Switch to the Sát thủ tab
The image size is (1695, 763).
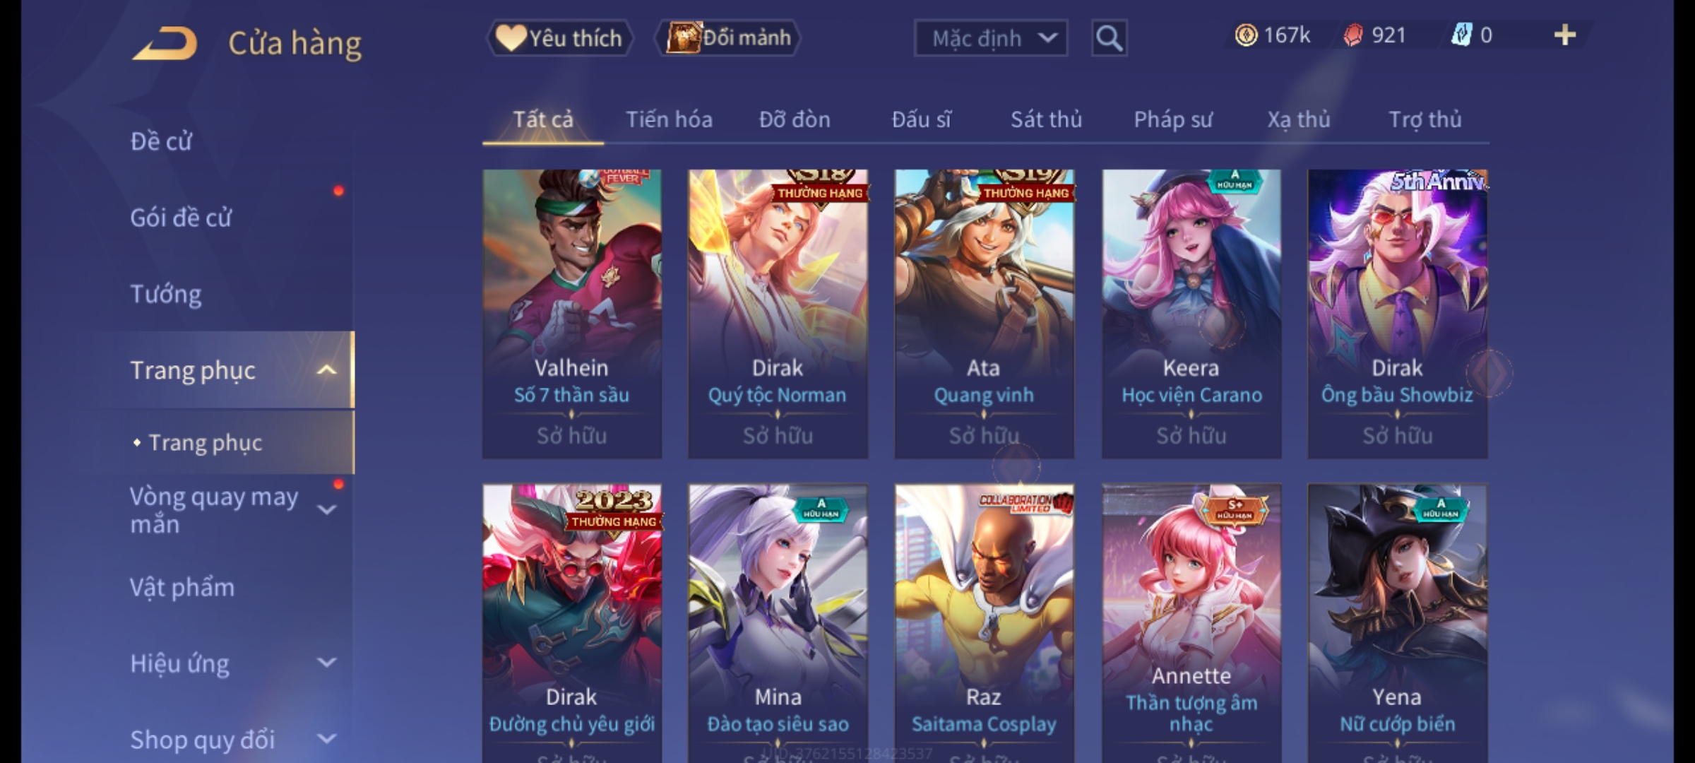(x=1046, y=119)
